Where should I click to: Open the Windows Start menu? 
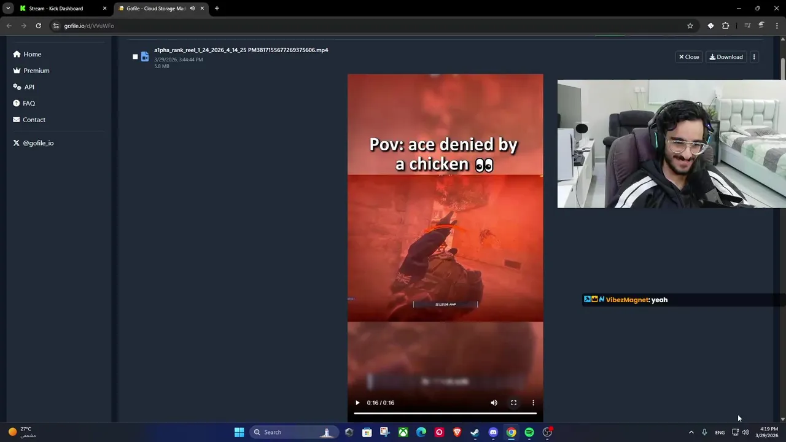coord(239,432)
